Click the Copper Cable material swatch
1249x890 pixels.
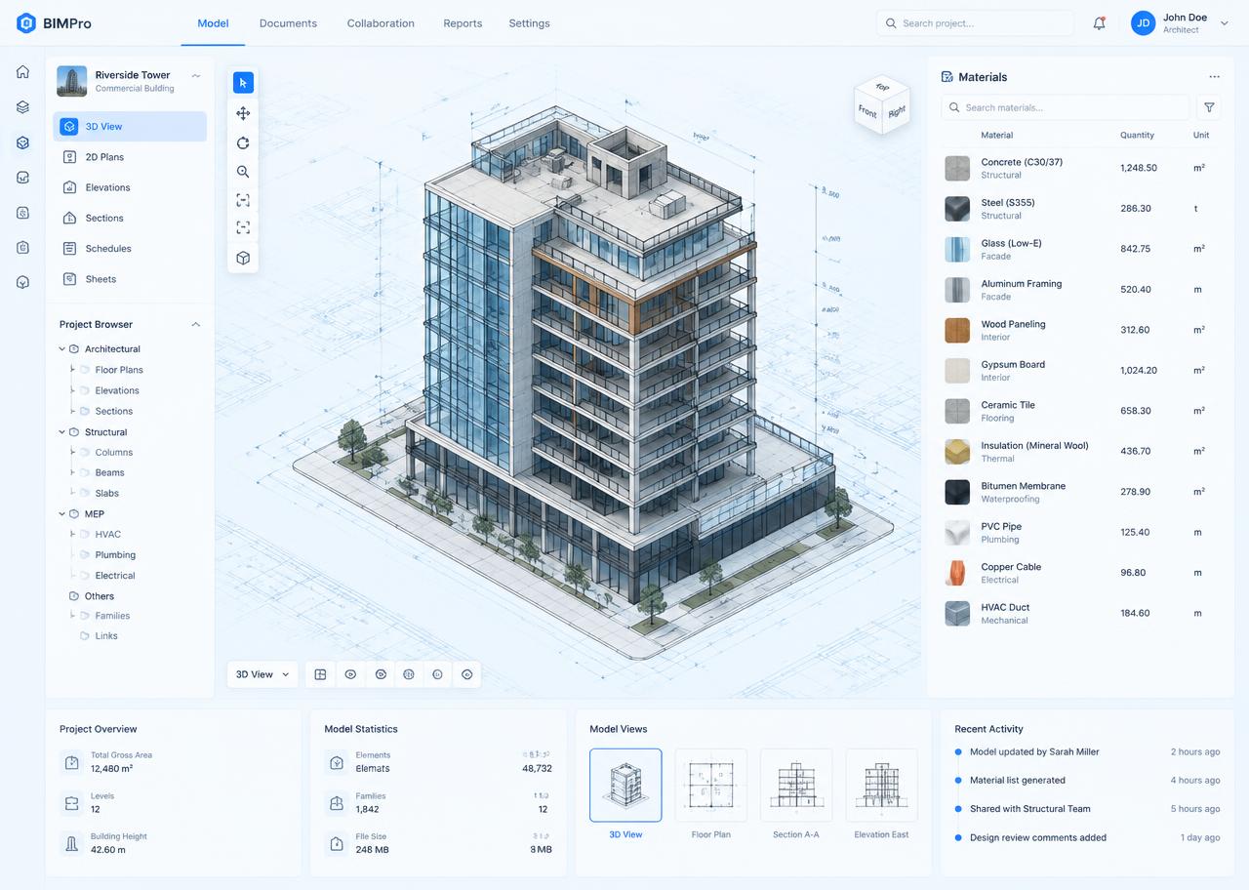[x=957, y=573]
